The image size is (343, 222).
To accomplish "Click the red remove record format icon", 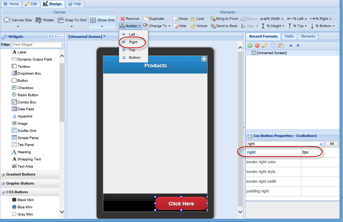I will click(x=257, y=46).
